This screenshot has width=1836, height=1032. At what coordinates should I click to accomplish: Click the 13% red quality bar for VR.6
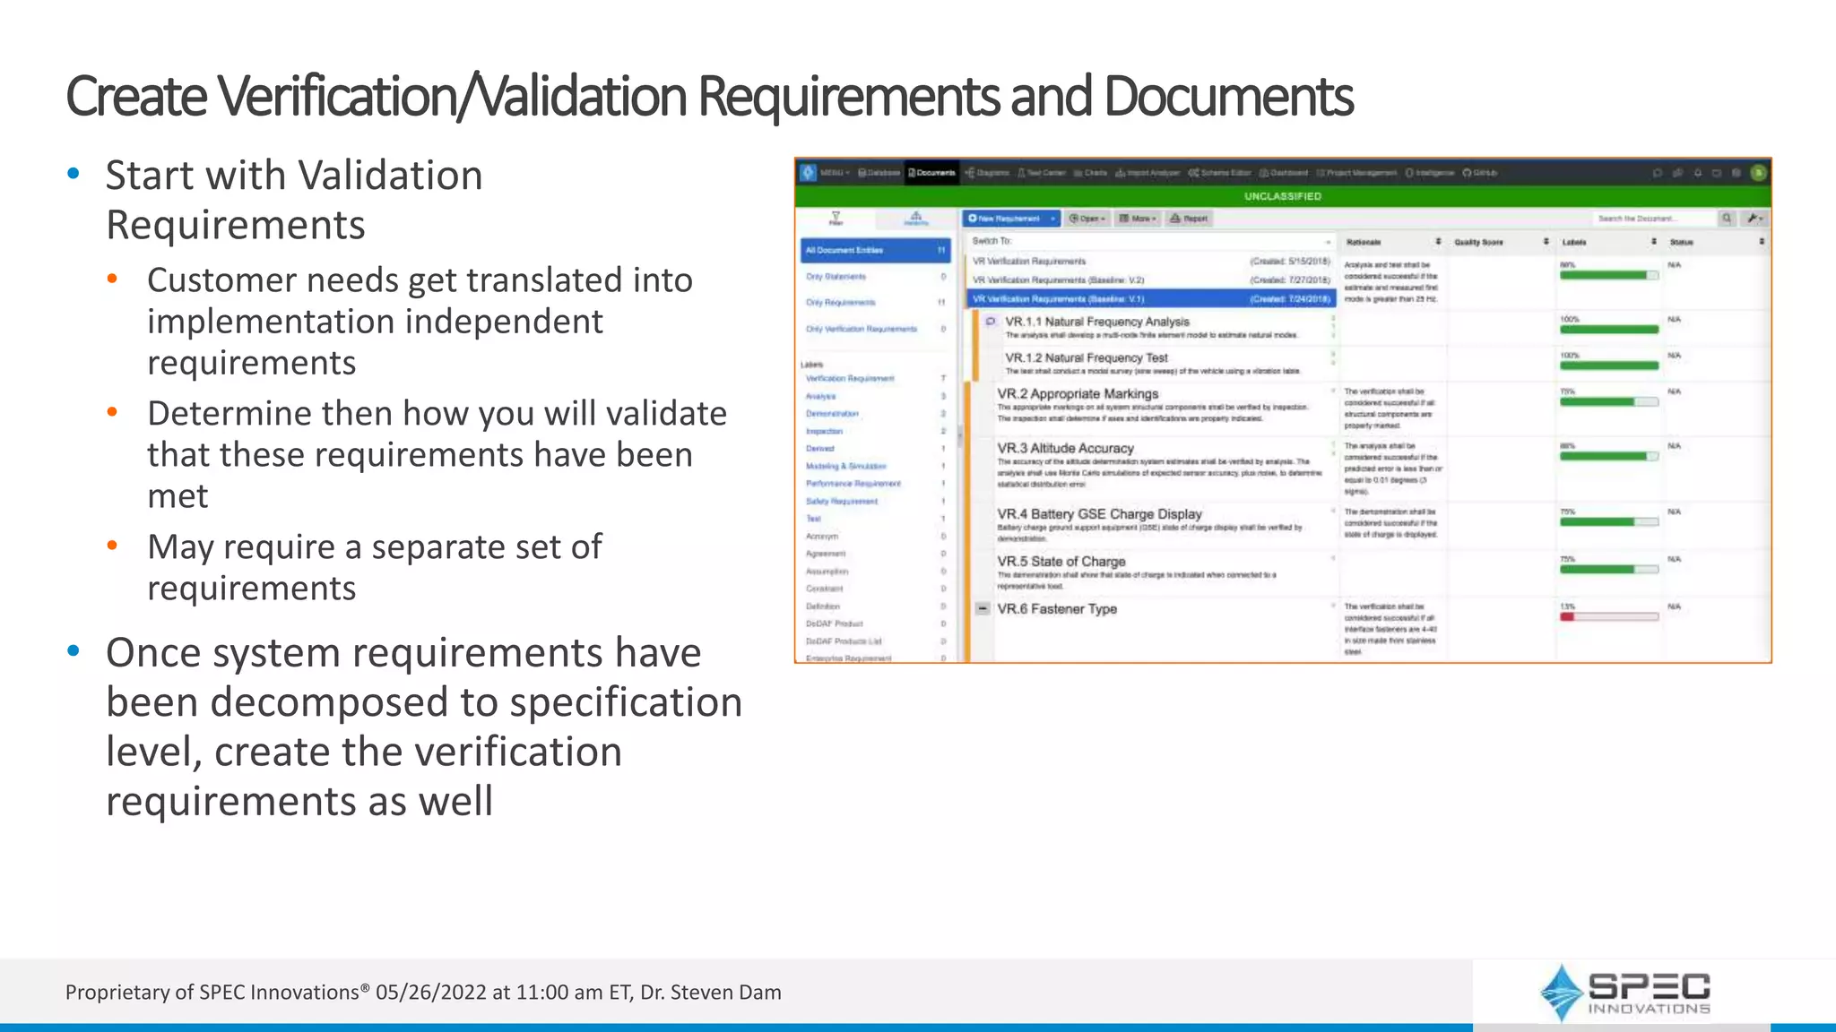1609,616
